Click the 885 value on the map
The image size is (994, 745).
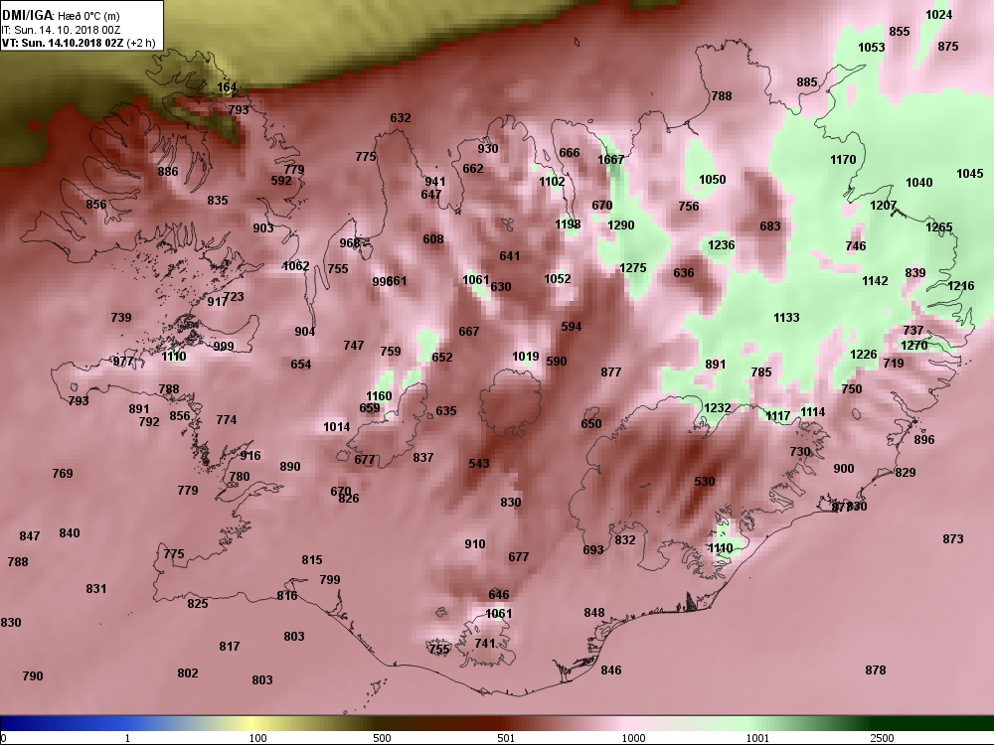tap(807, 82)
